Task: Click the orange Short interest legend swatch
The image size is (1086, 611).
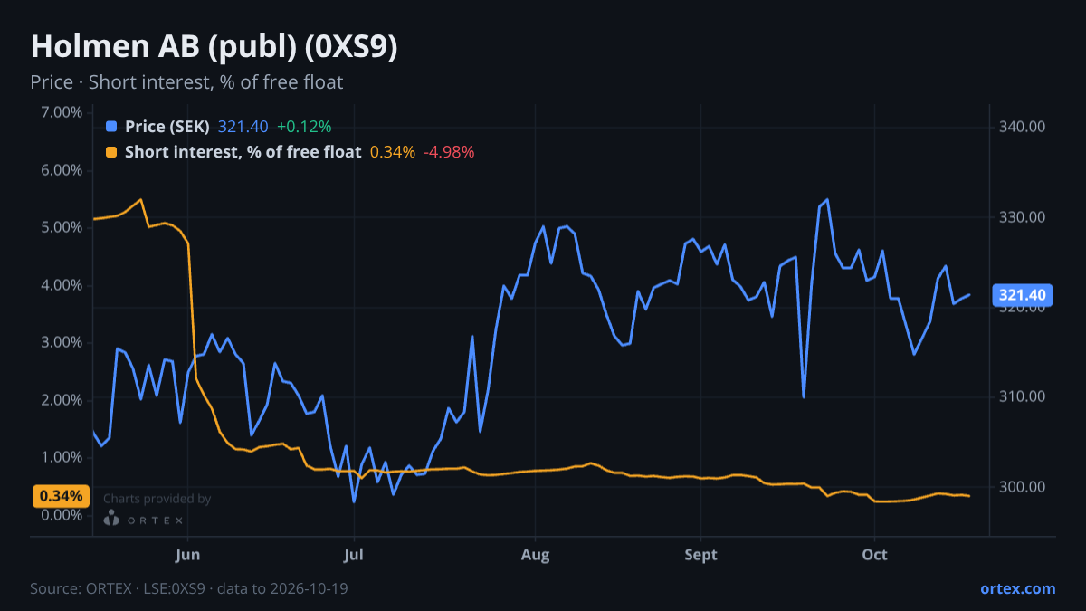Action: (x=111, y=152)
